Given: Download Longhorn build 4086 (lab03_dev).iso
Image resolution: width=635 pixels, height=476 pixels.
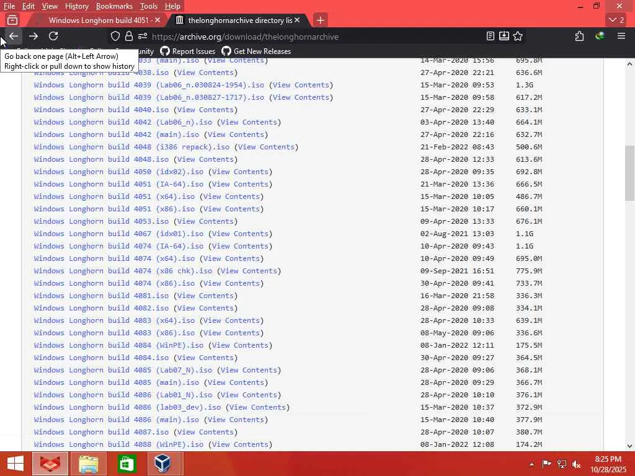Looking at the screenshot, I should tap(127, 407).
